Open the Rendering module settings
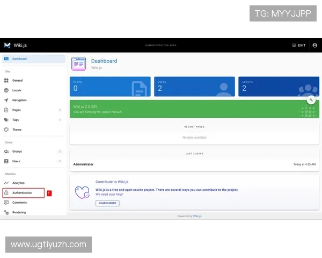The width and height of the screenshot is (322, 258). (19, 212)
